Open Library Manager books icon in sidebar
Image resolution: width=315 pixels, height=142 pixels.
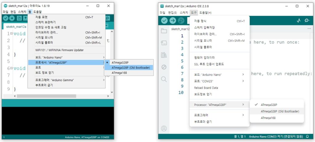[x=164, y=55]
